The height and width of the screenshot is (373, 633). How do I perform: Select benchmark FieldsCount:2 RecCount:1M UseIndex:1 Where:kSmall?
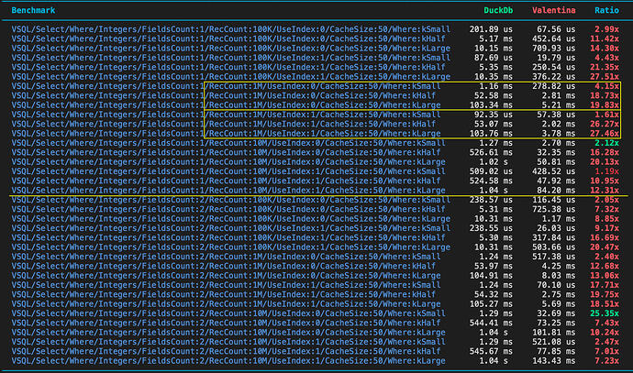tap(226, 285)
